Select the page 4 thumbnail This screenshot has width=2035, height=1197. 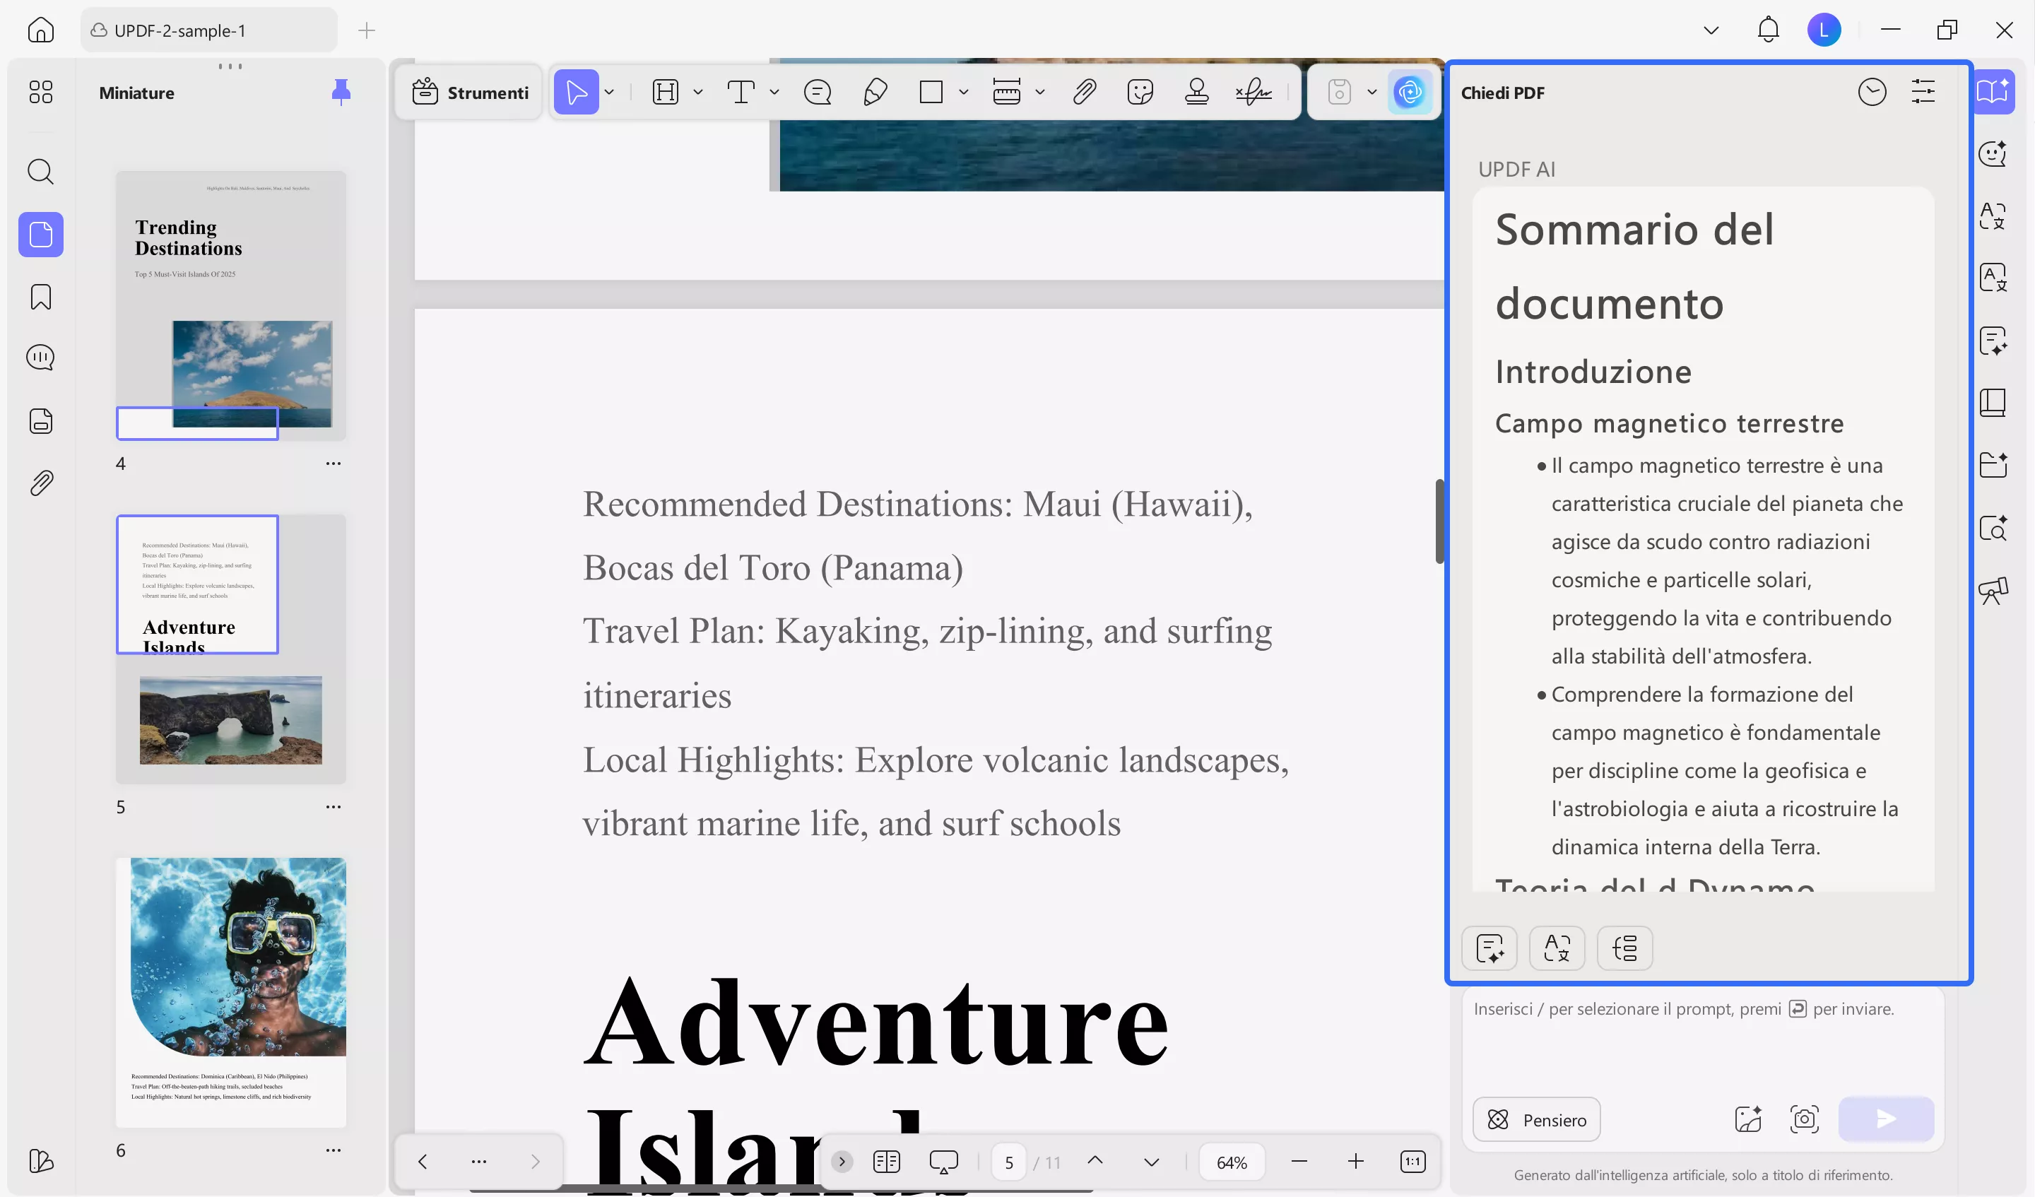[230, 307]
